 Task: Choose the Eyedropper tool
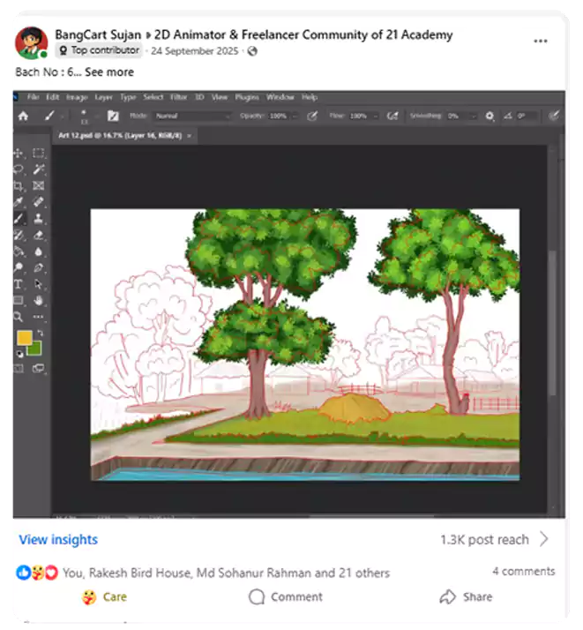pyautogui.click(x=19, y=202)
